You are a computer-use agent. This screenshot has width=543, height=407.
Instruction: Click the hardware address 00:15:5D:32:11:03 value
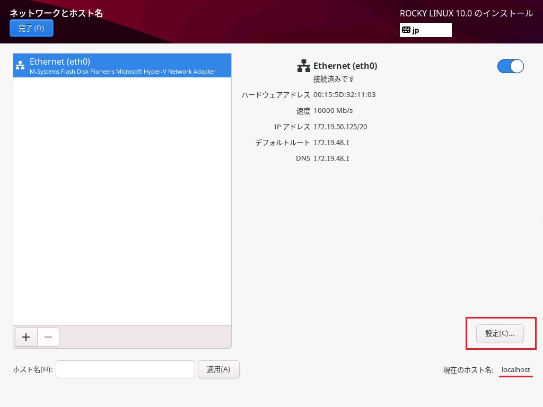click(344, 95)
